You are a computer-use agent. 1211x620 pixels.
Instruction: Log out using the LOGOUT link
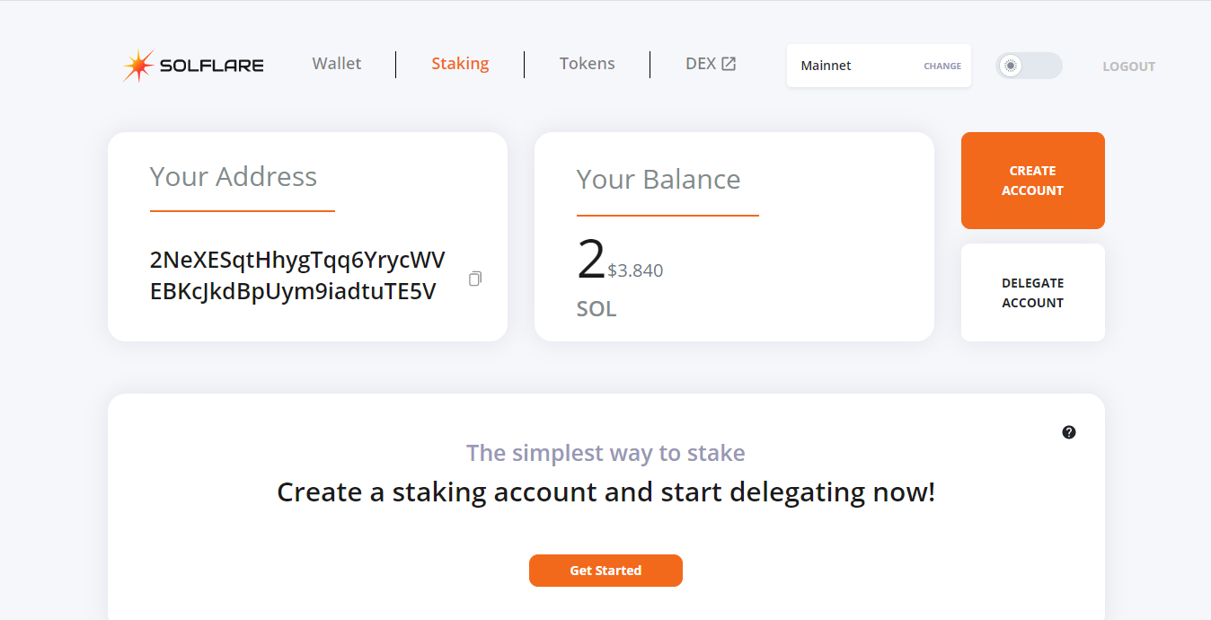click(1129, 66)
